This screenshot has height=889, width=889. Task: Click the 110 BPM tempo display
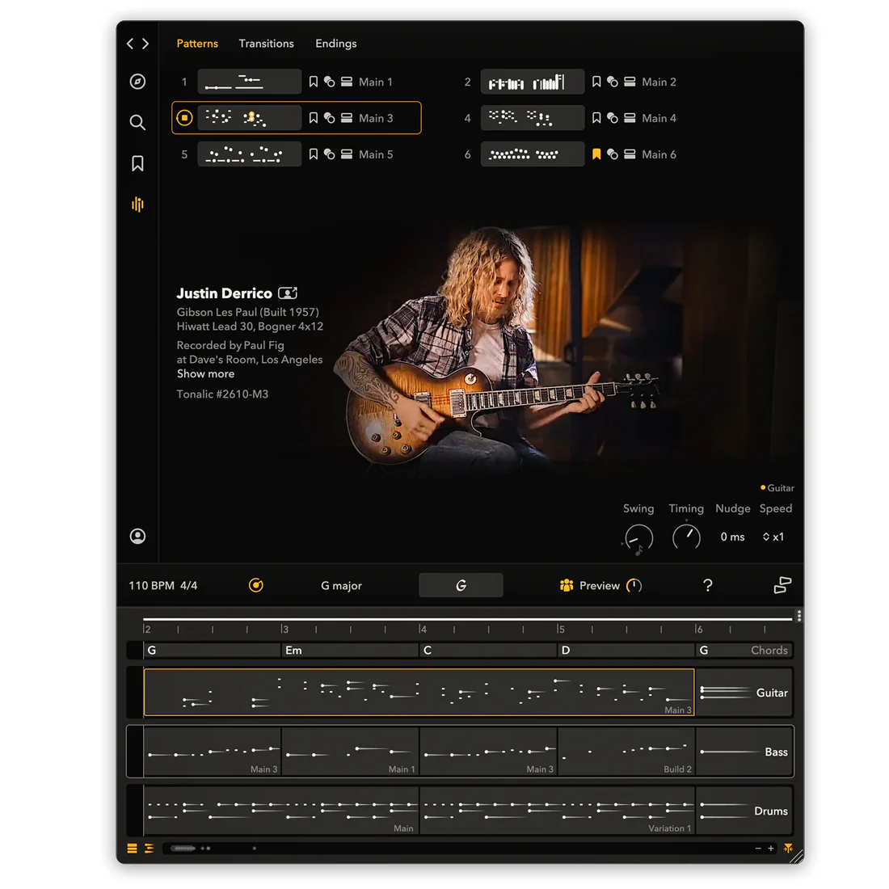coord(151,586)
